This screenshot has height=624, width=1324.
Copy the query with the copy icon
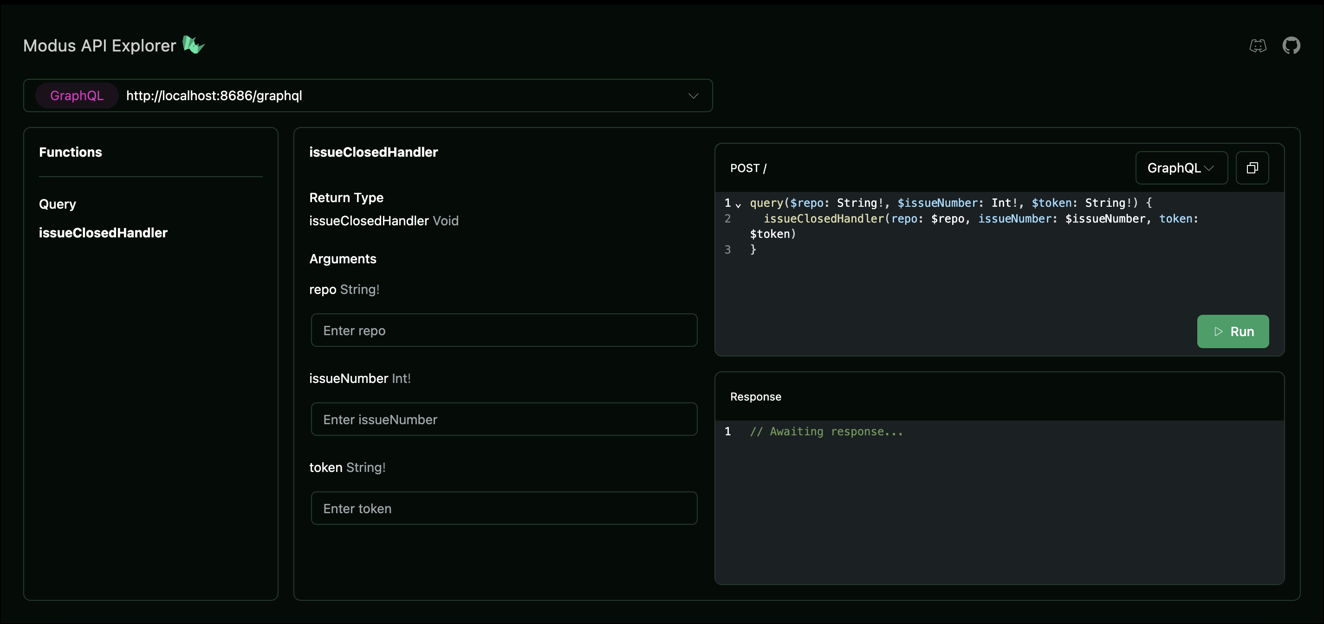click(x=1252, y=168)
